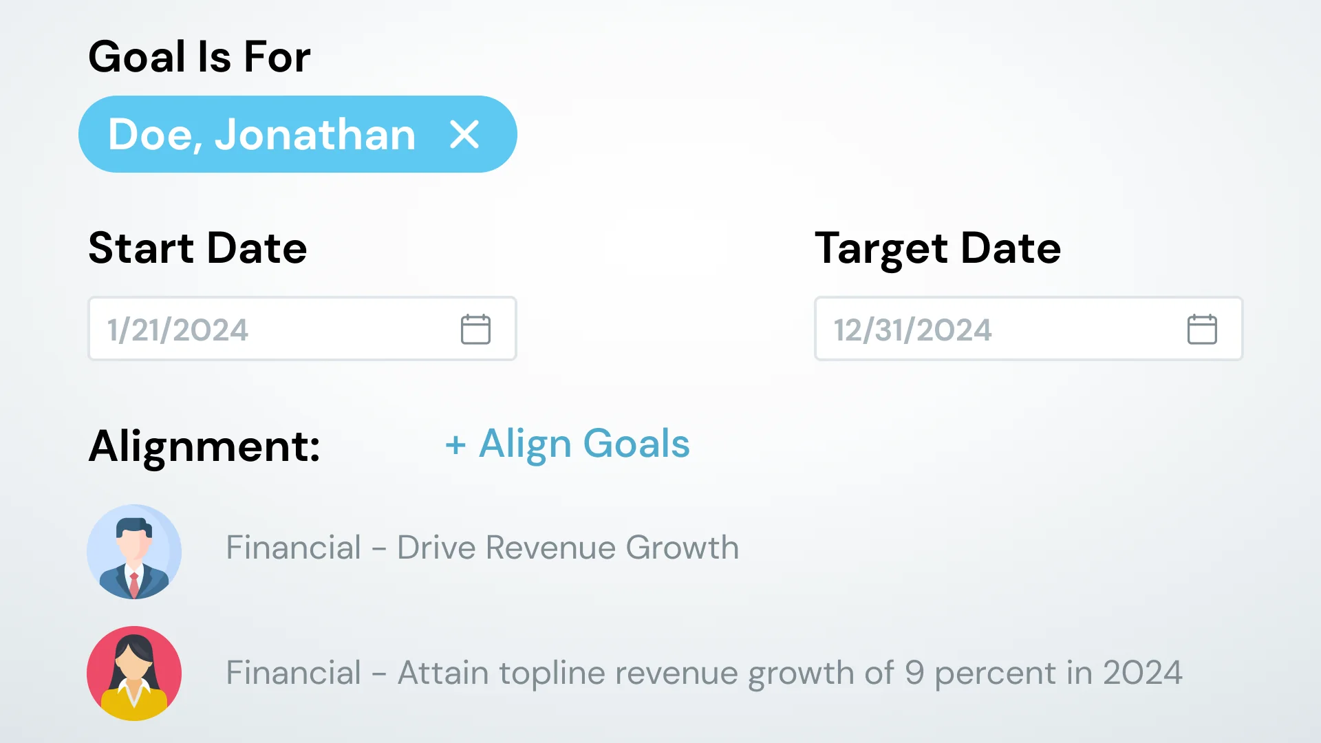The height and width of the screenshot is (743, 1321).
Task: Focus the Target Date input field
Action: pyautogui.click(x=1029, y=329)
